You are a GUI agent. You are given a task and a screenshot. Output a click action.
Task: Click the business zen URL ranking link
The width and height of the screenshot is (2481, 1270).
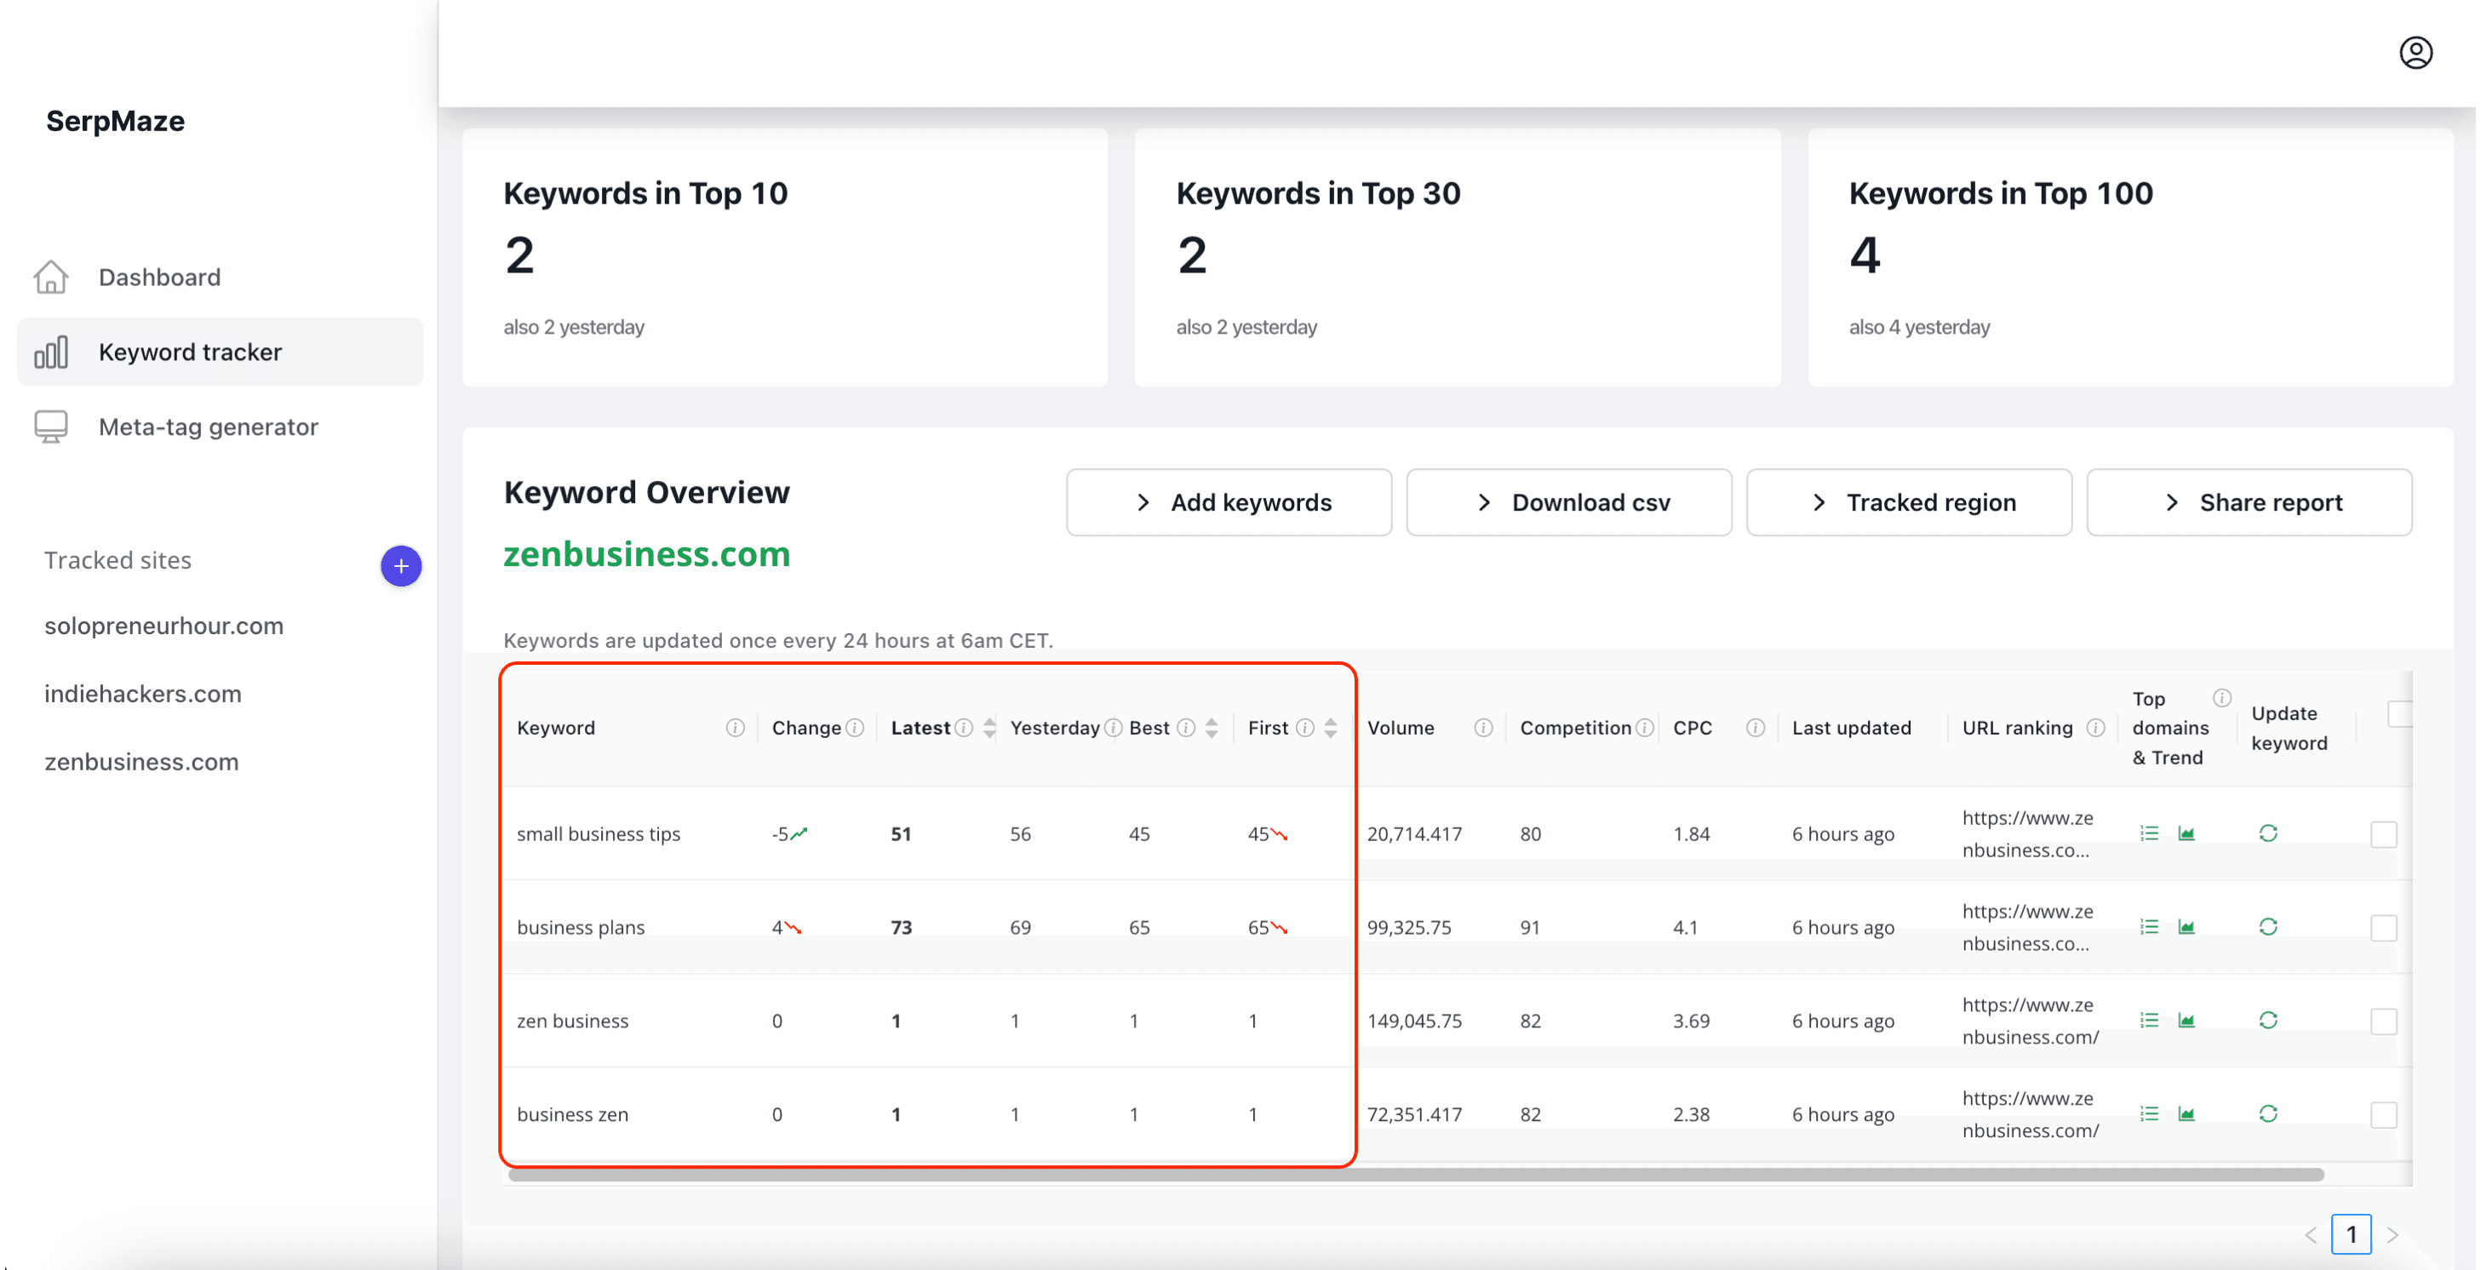pos(2031,1114)
